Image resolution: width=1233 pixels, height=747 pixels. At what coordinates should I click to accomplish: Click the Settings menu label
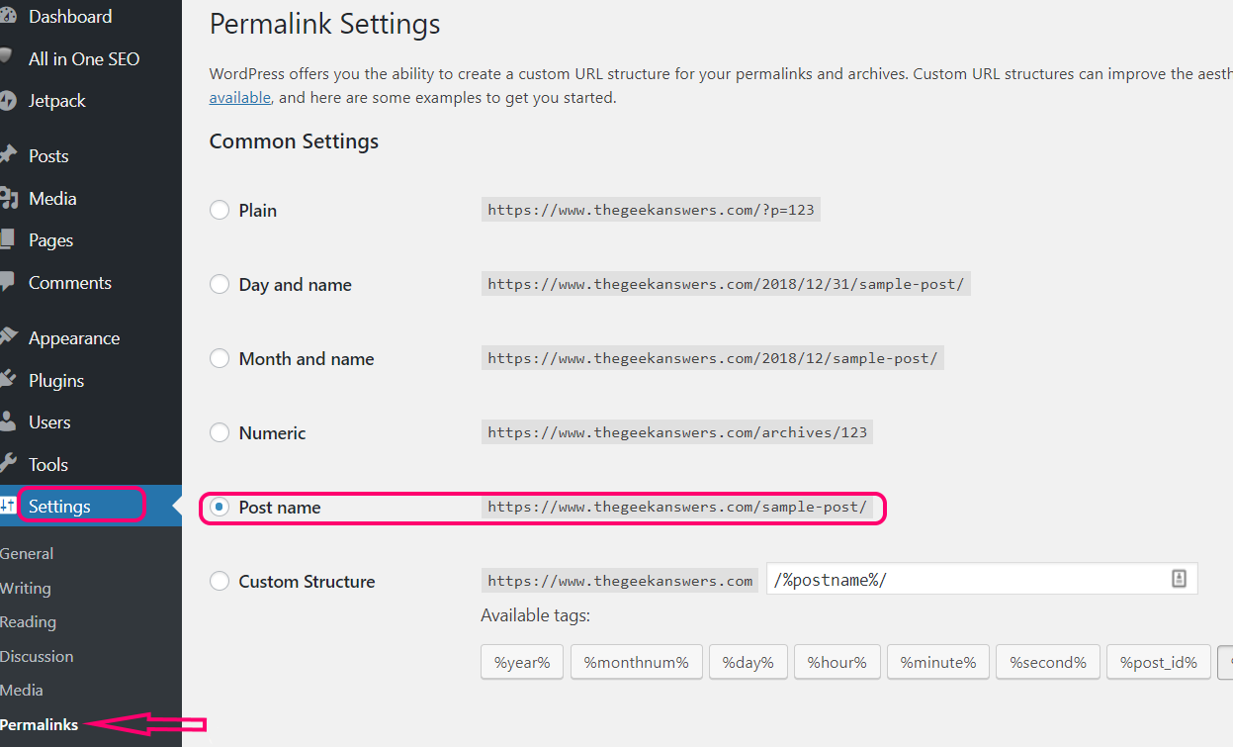pos(59,507)
